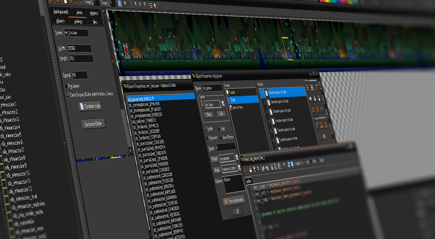Click document icon on Creation code button
This screenshot has width=435, height=239.
[82, 106]
